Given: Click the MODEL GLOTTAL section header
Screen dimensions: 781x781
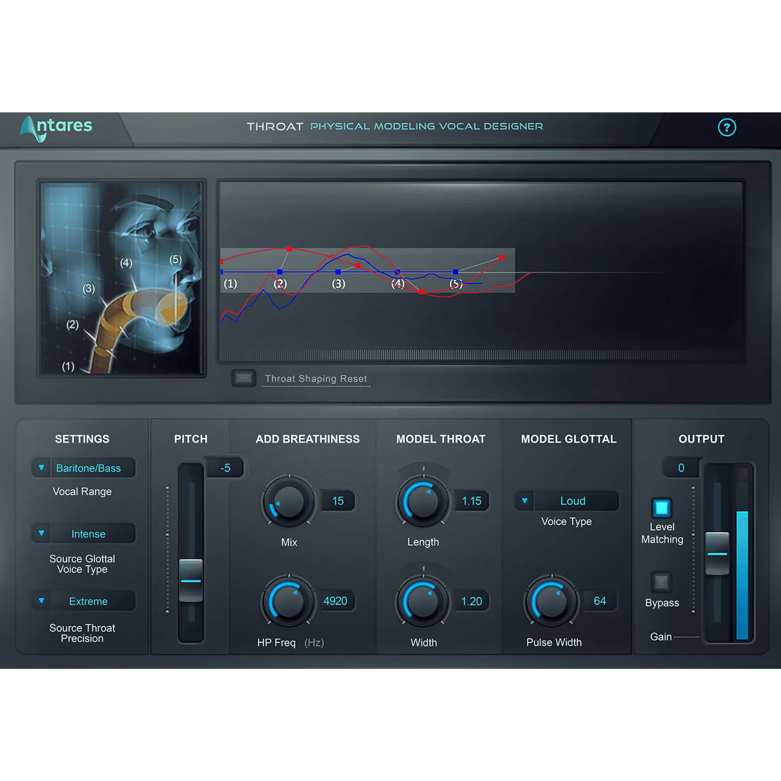Looking at the screenshot, I should coord(568,439).
